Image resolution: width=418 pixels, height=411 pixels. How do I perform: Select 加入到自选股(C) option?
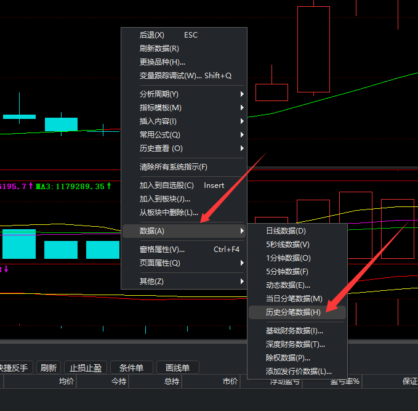[x=167, y=185]
